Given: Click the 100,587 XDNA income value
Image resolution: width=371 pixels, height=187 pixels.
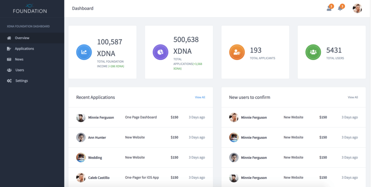Looking at the screenshot, I should point(109,48).
